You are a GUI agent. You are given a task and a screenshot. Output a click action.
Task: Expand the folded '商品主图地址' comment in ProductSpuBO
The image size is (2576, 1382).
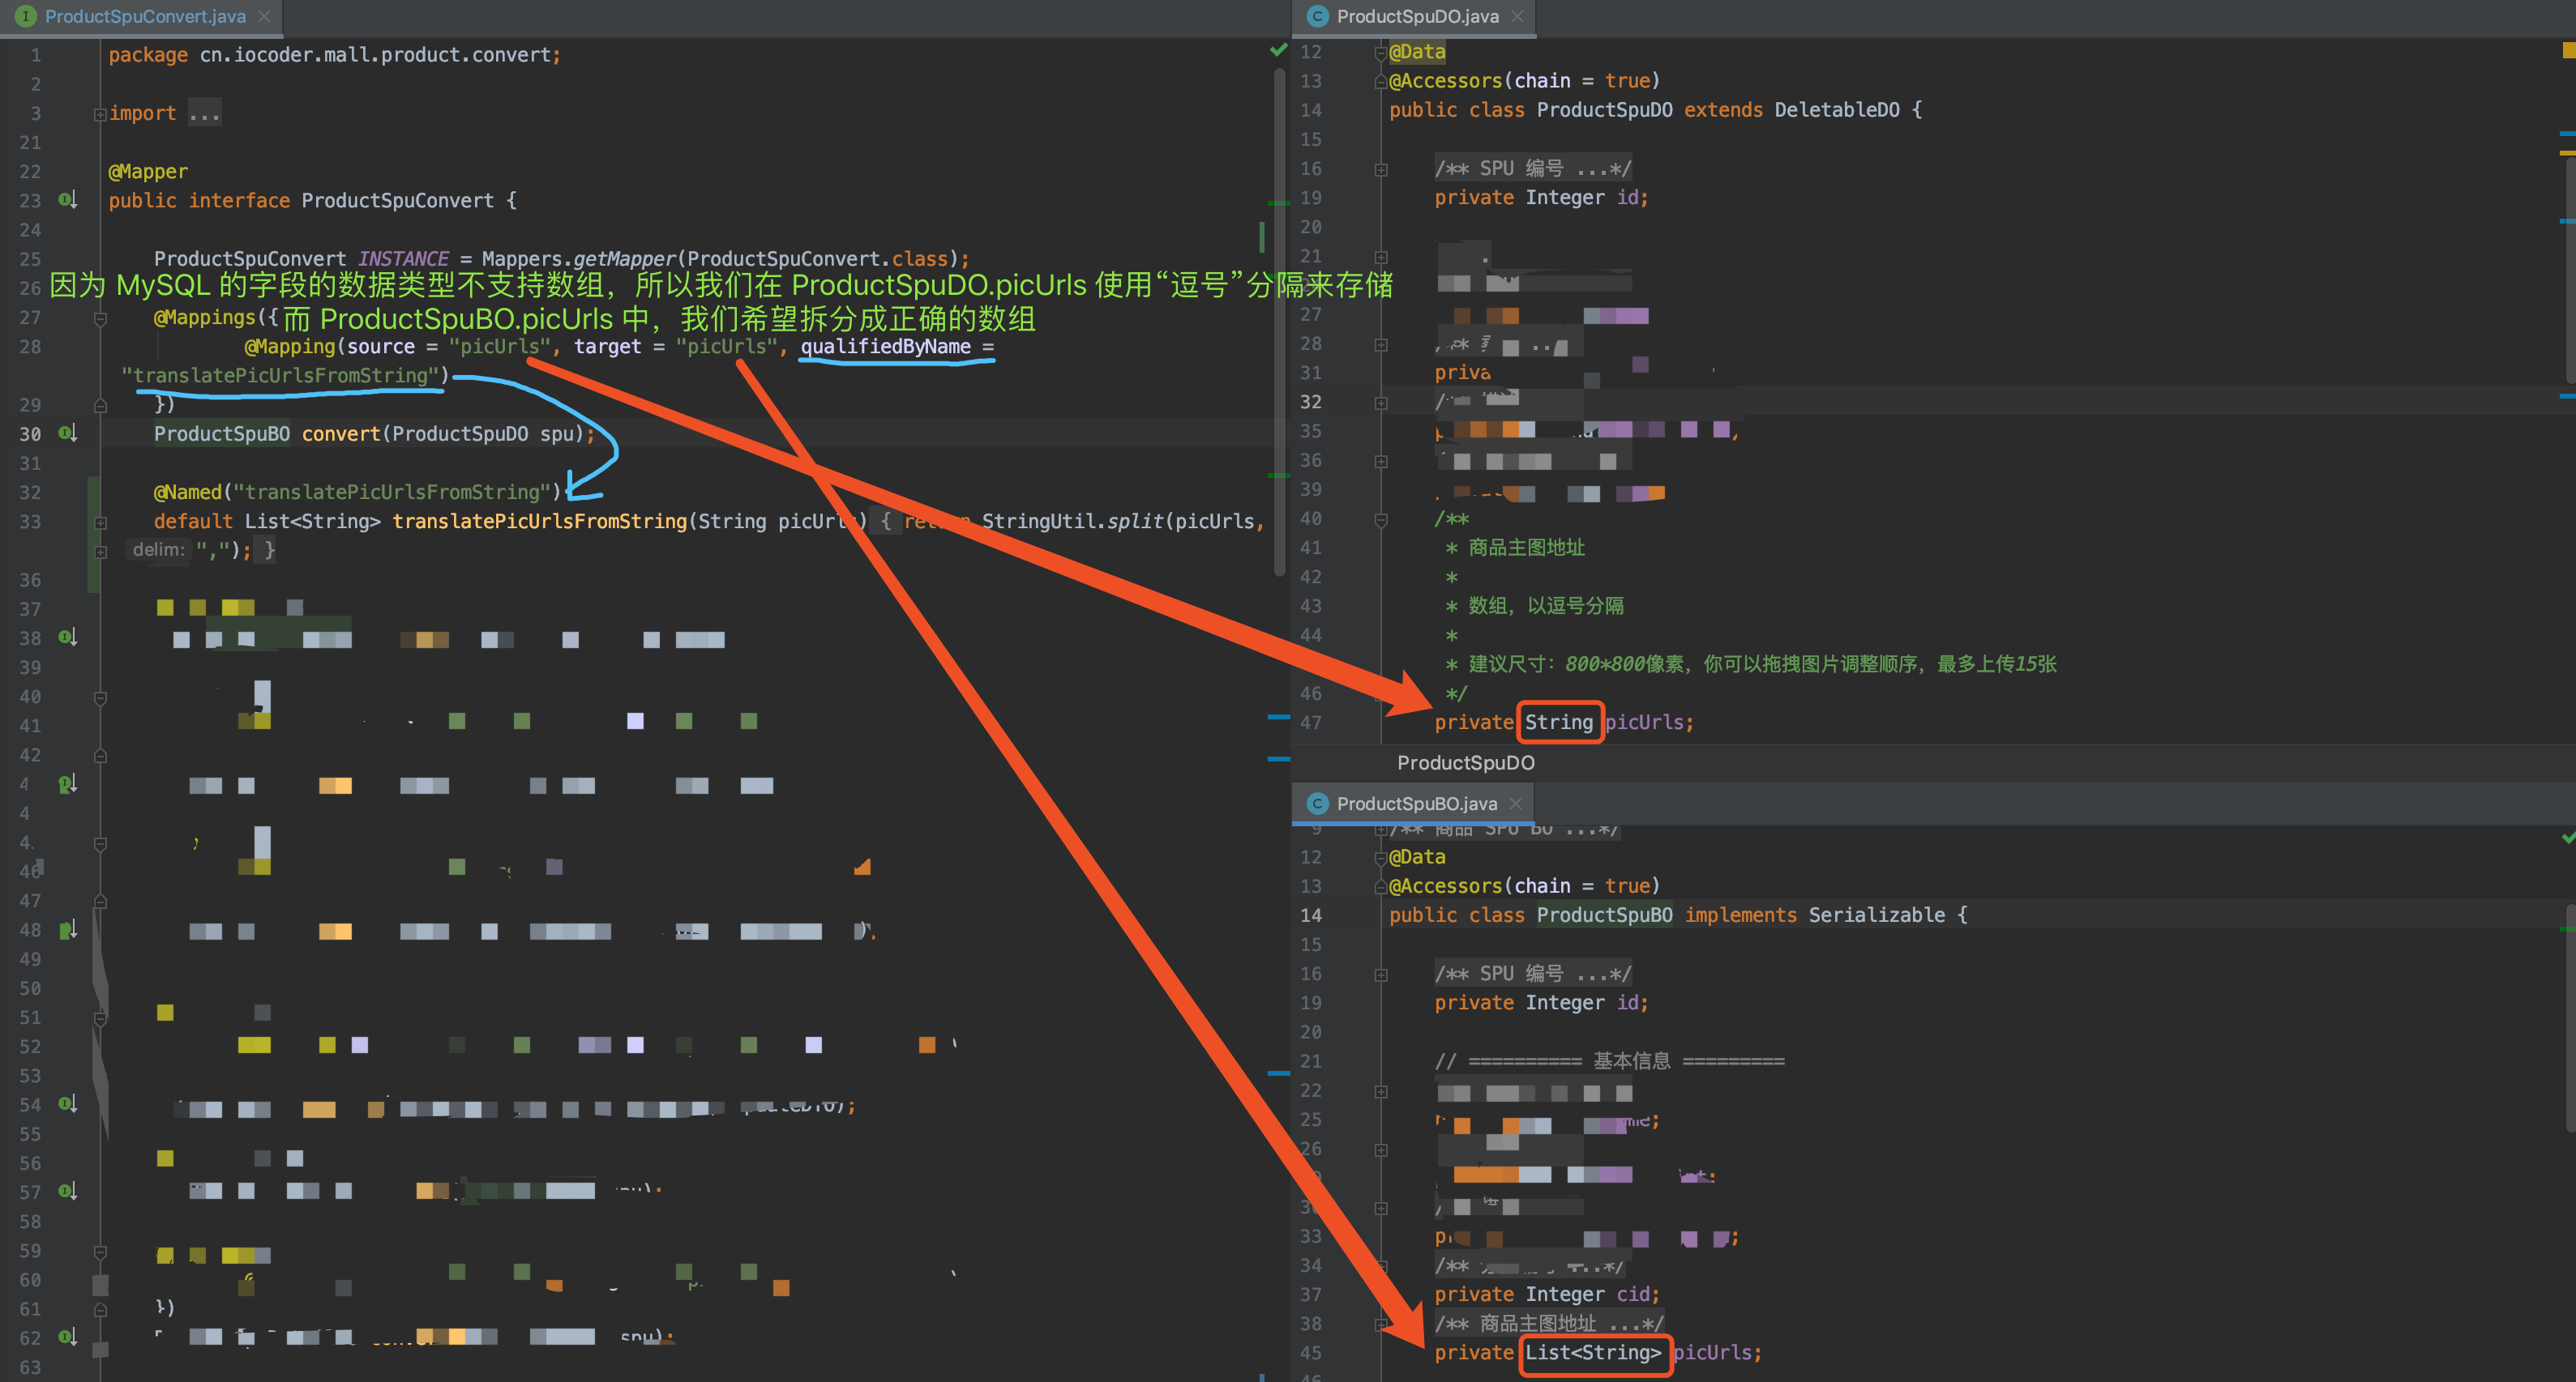click(x=1381, y=1324)
